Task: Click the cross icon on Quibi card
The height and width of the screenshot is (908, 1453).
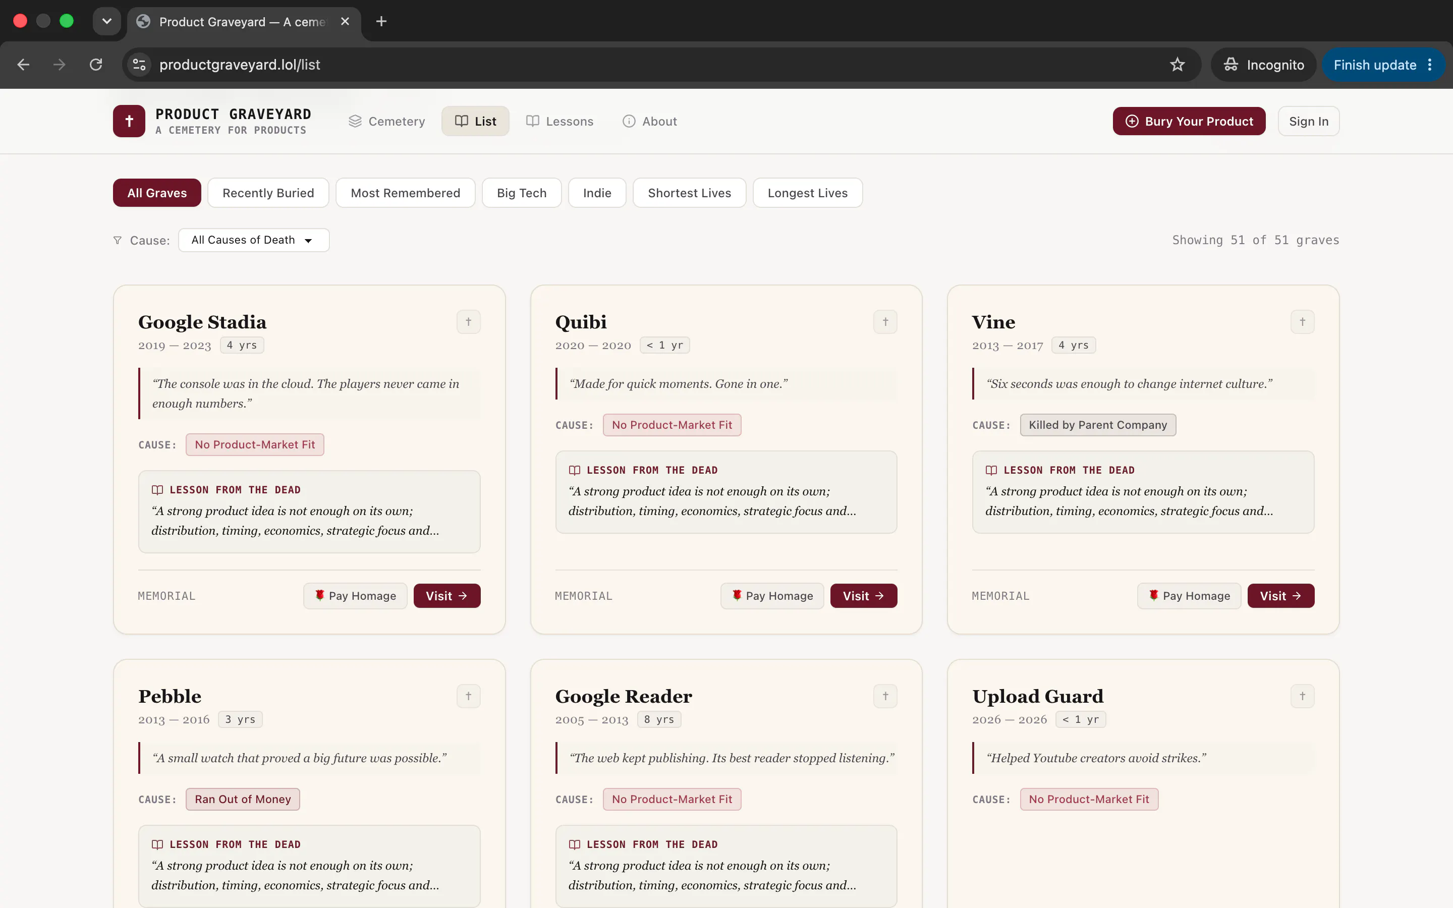Action: coord(885,322)
